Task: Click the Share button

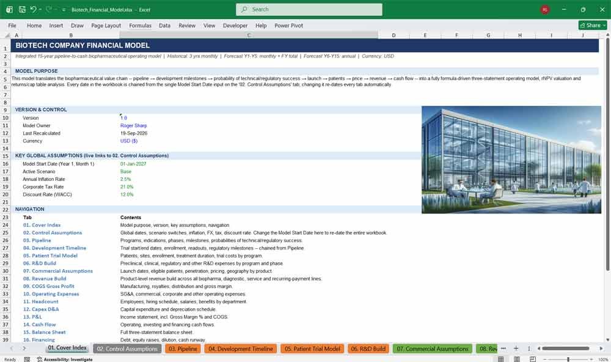Action: click(x=593, y=25)
